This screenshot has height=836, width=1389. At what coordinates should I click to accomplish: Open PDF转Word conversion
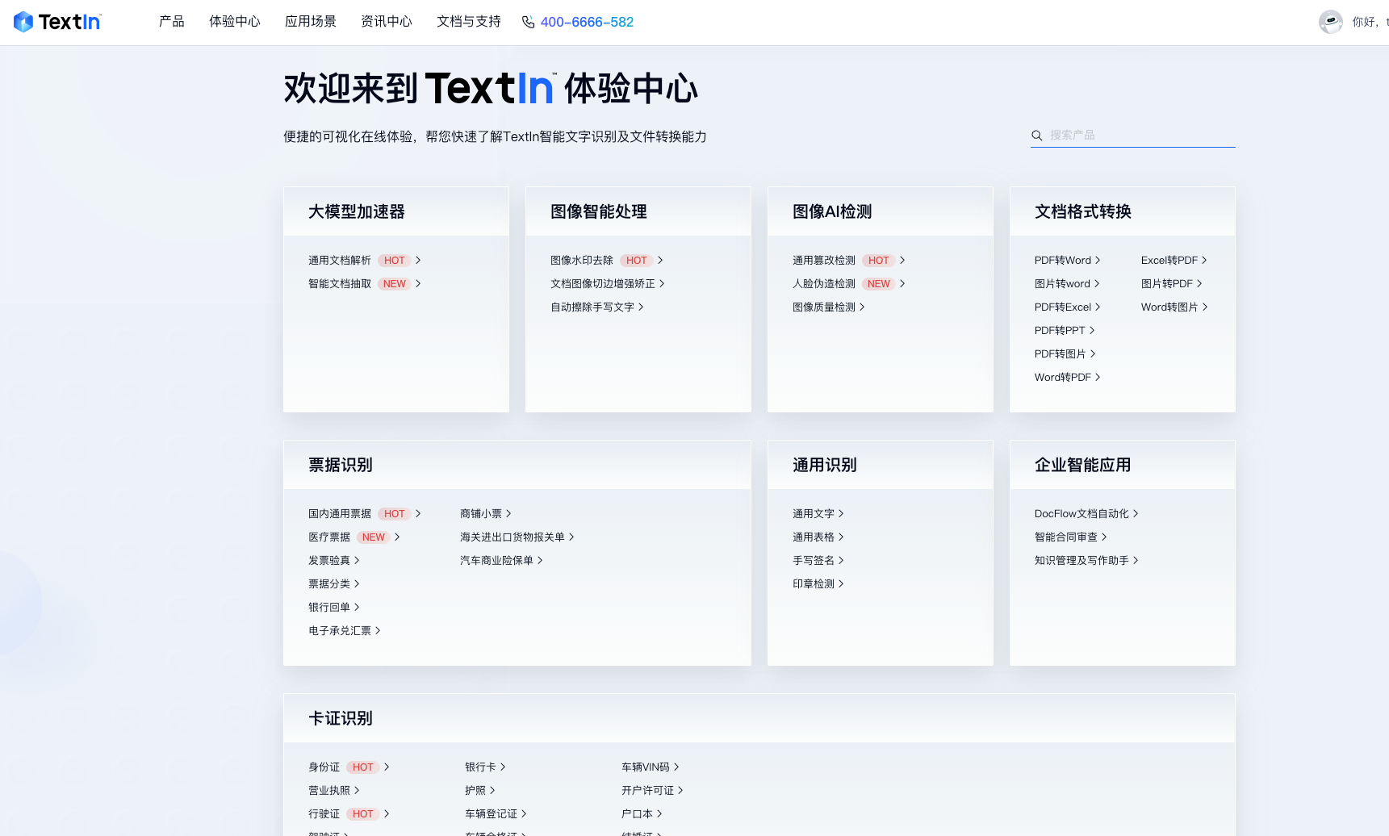pos(1063,261)
